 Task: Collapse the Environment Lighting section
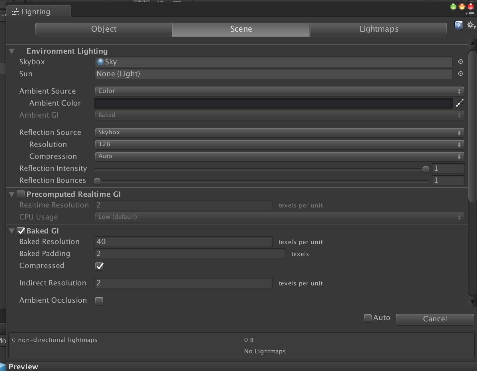tap(12, 51)
